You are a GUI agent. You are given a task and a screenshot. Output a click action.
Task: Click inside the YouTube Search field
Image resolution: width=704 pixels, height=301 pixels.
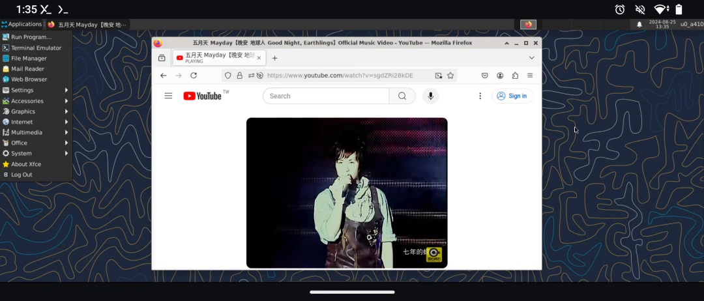click(x=326, y=96)
